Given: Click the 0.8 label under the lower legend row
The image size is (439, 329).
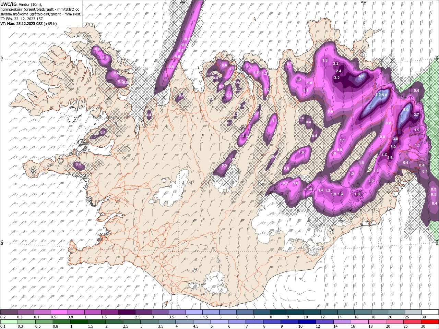Looking at the screenshot, I should (56, 327).
